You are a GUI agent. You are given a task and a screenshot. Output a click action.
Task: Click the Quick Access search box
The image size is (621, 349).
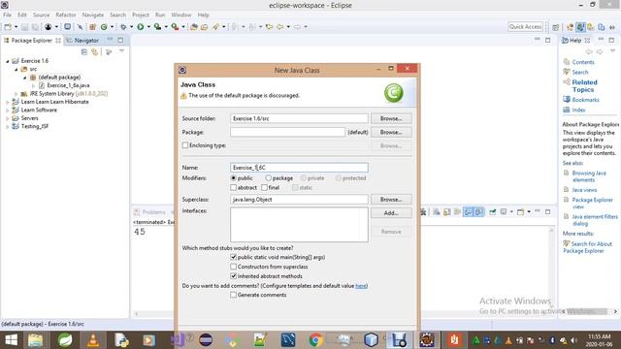[525, 27]
